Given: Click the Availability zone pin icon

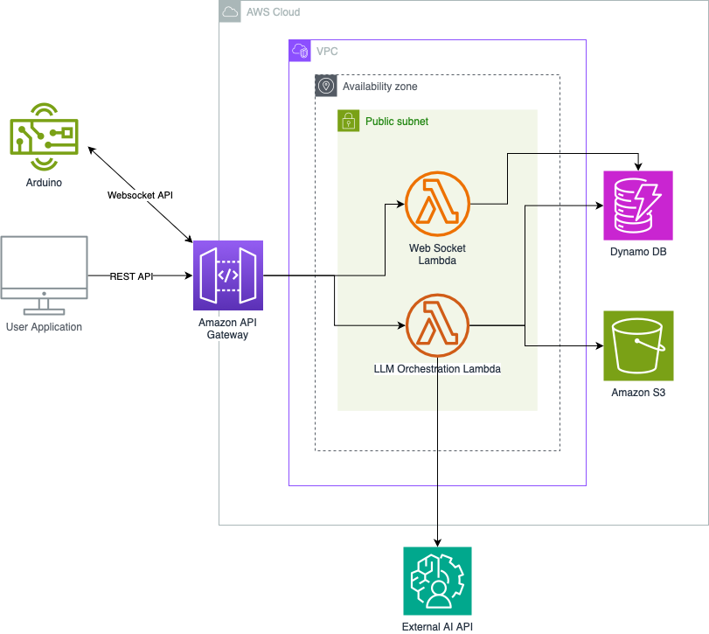Looking at the screenshot, I should tap(326, 86).
